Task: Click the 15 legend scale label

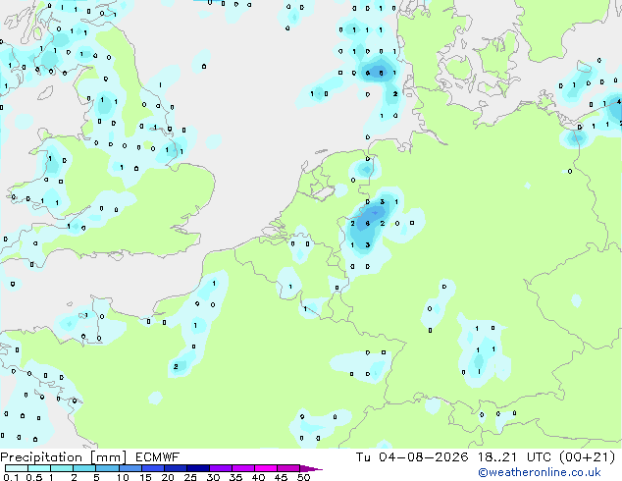Action: [145, 477]
